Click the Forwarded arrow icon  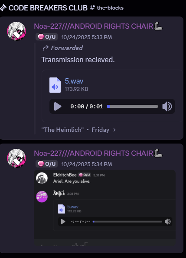click(46, 48)
